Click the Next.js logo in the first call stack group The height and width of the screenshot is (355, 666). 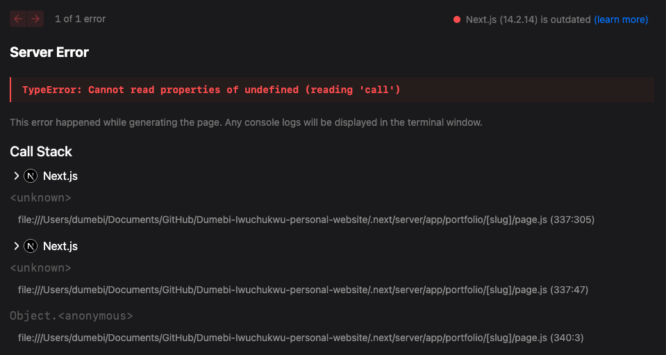click(31, 176)
